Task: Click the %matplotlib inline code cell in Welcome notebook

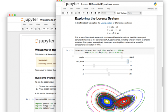Action: [x=46, y=104]
